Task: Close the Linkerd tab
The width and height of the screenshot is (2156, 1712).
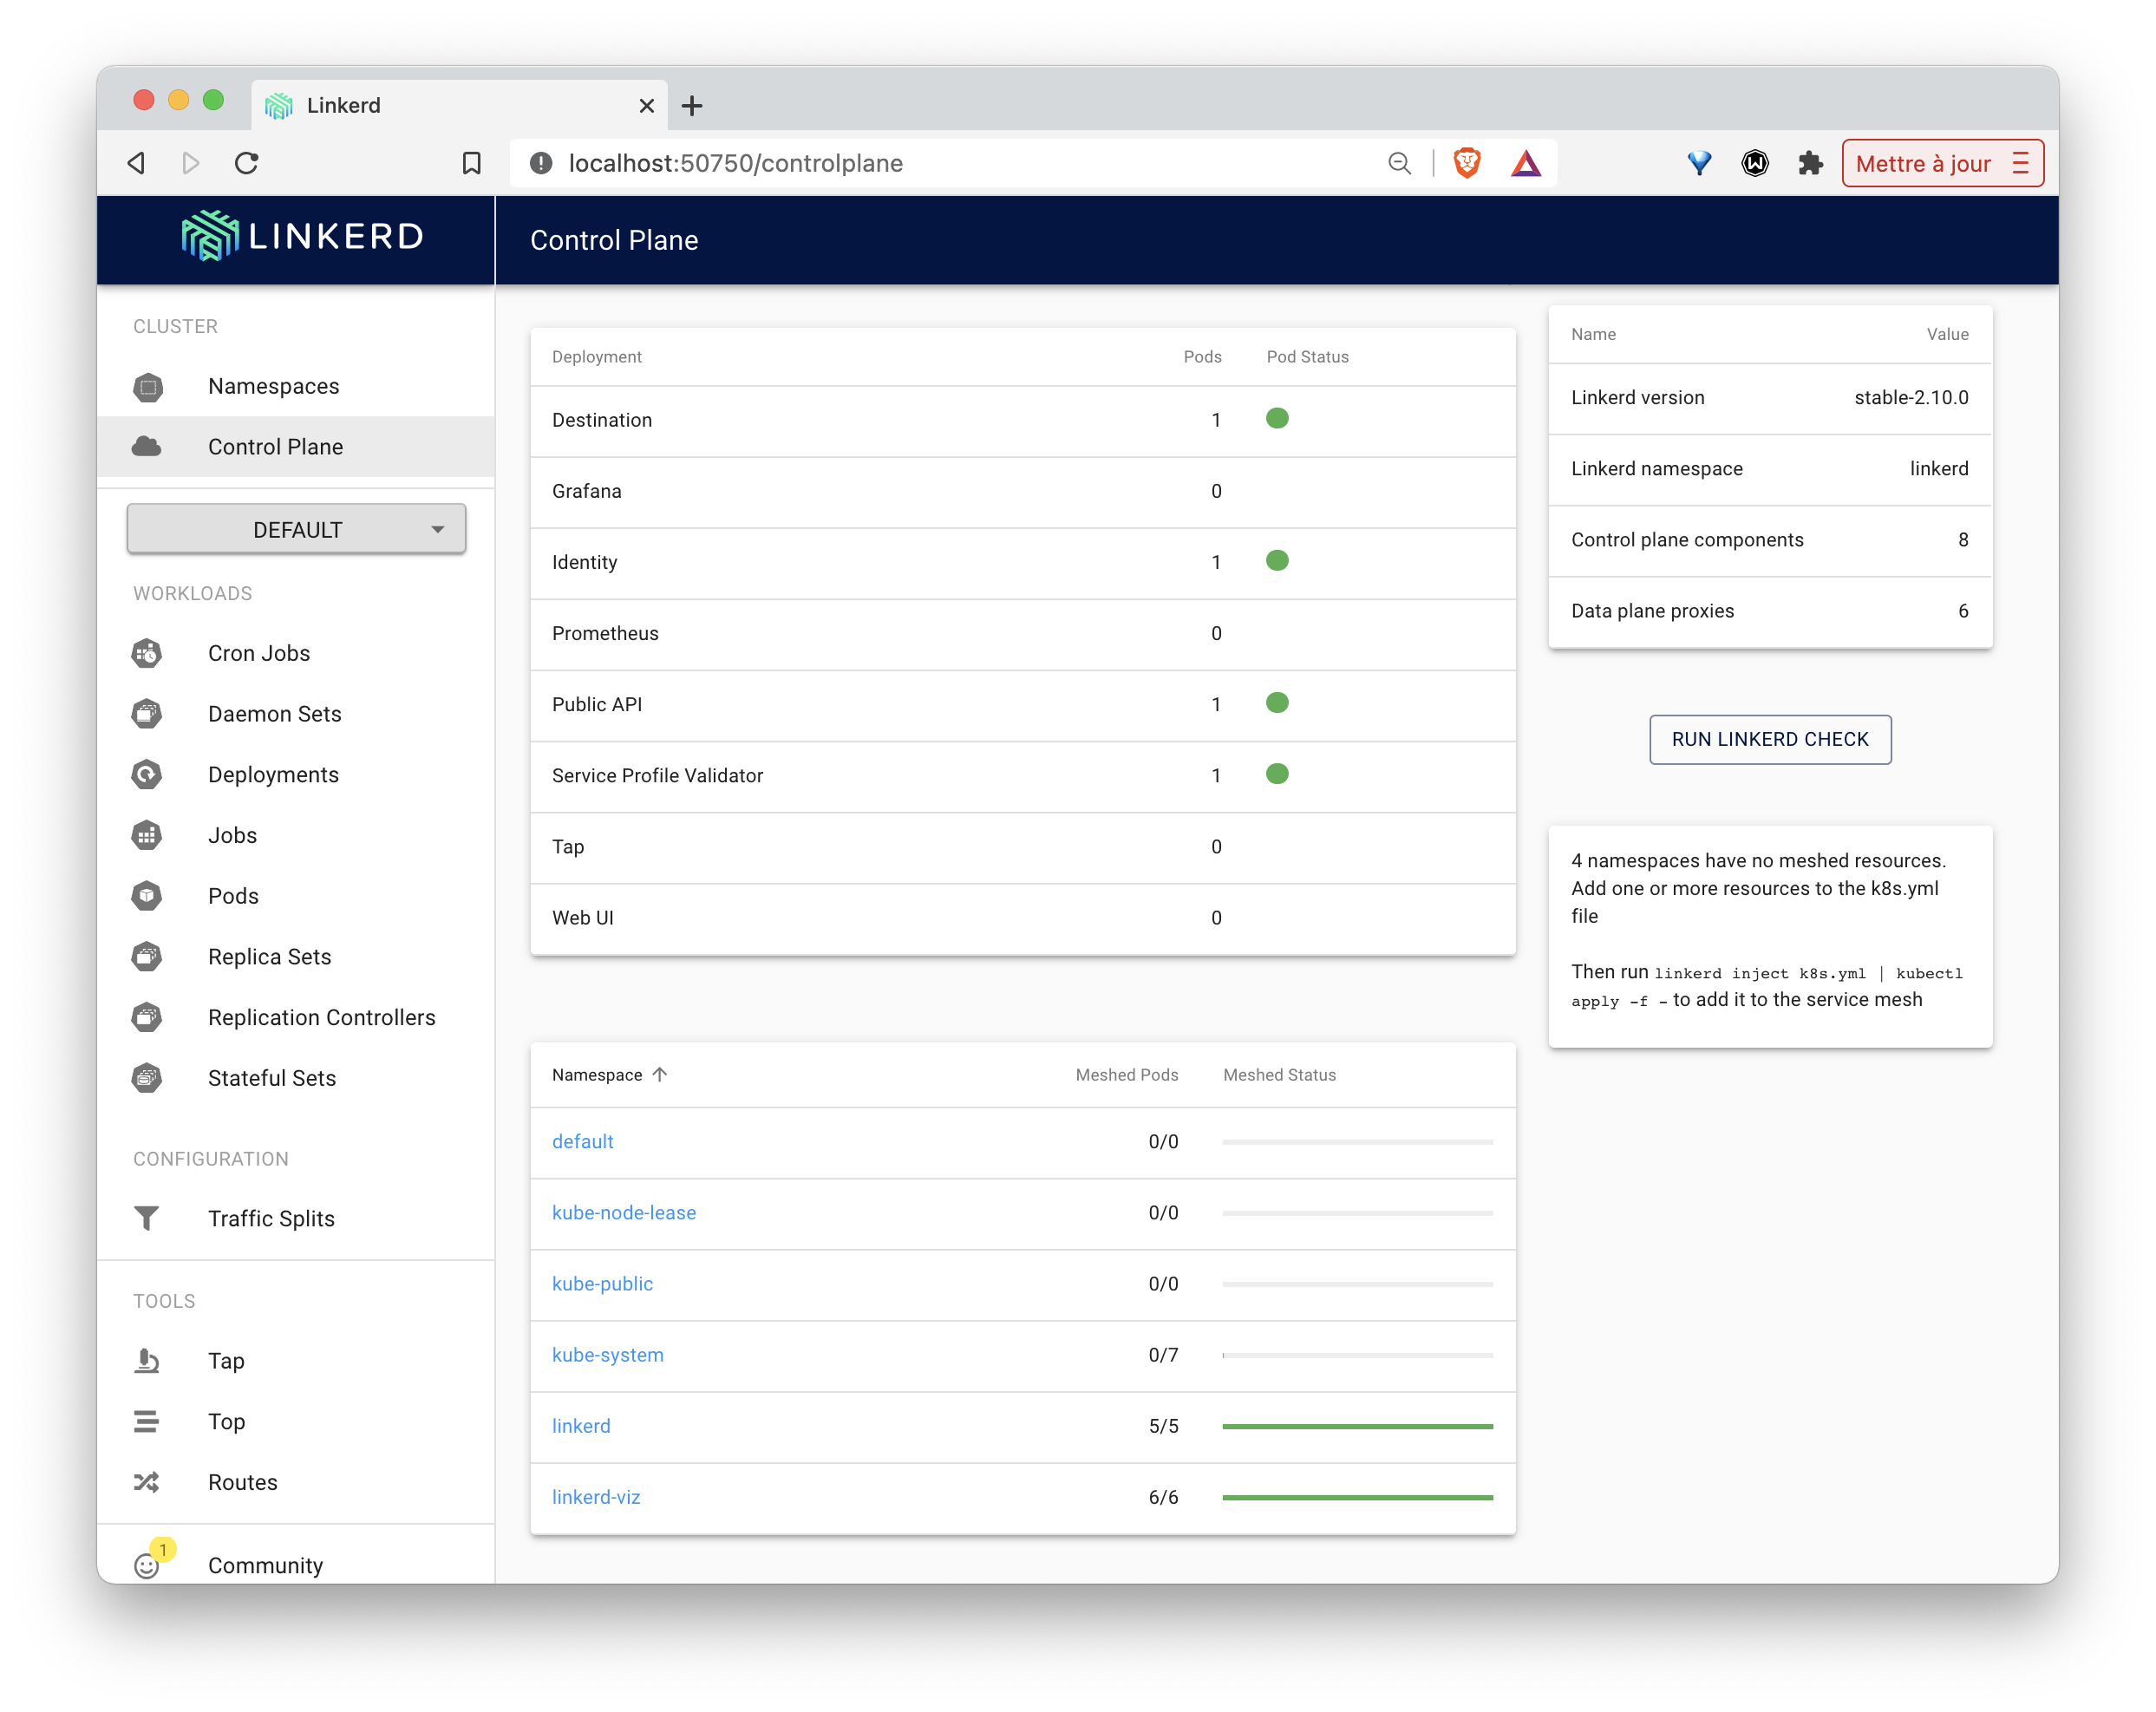Action: tap(646, 105)
